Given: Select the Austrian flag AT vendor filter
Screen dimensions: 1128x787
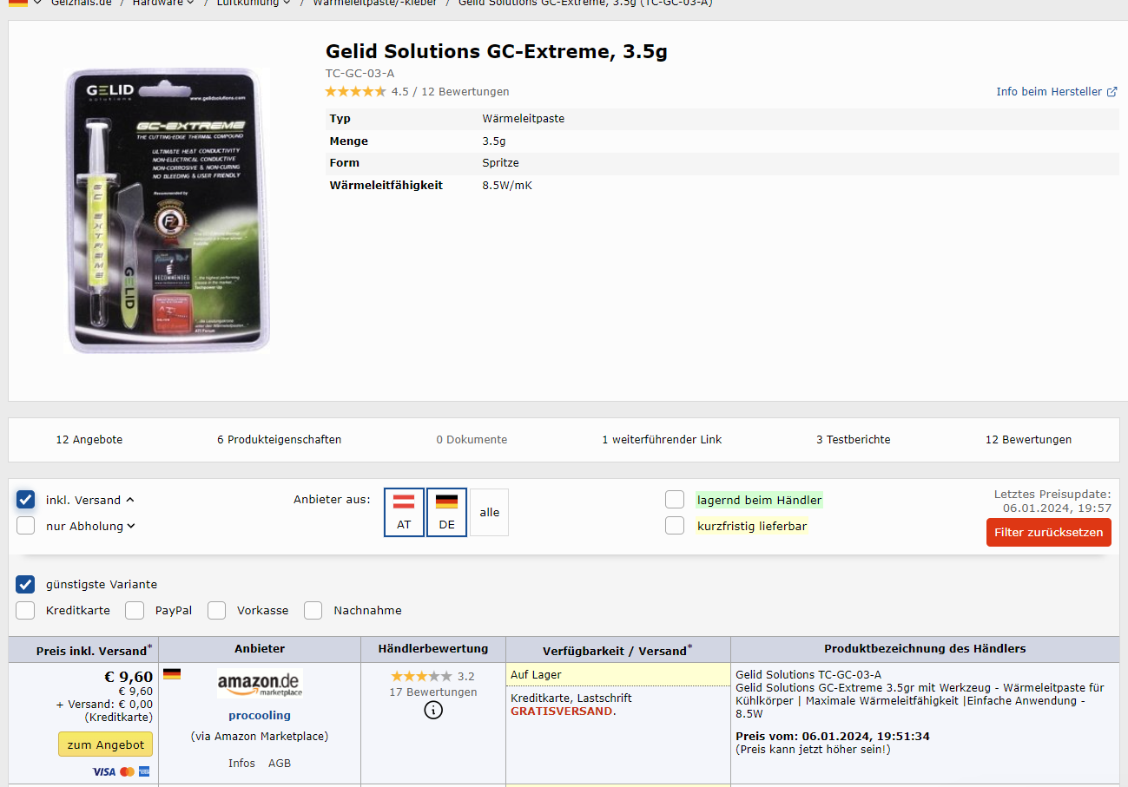Looking at the screenshot, I should click(404, 512).
